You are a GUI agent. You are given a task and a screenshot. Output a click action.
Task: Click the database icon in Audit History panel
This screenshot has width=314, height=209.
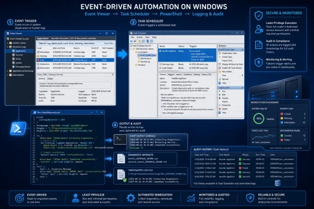tap(277, 182)
